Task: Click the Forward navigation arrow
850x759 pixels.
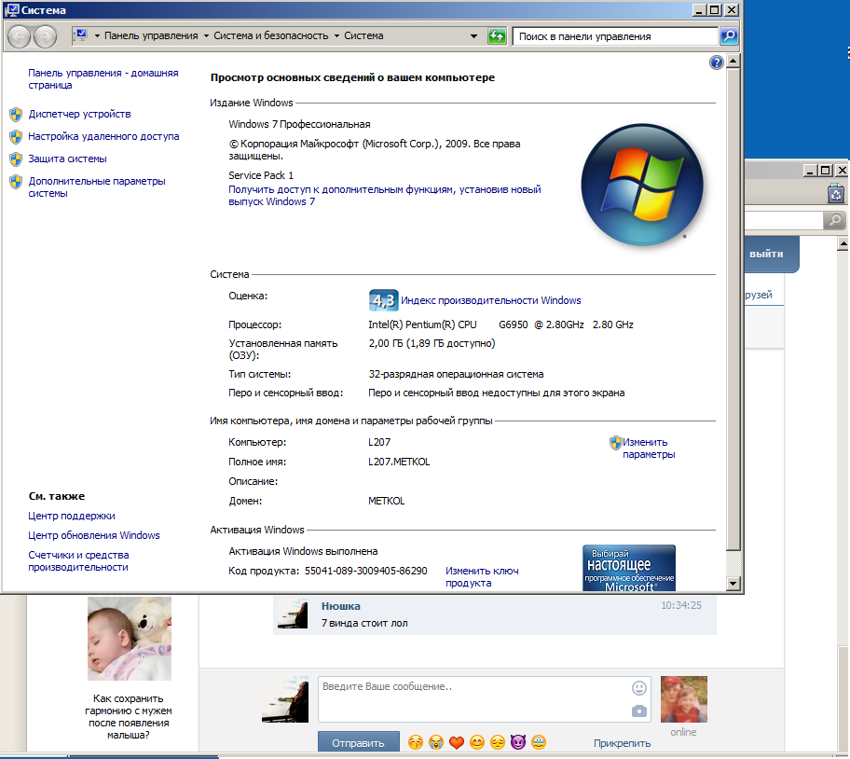Action: 45,36
